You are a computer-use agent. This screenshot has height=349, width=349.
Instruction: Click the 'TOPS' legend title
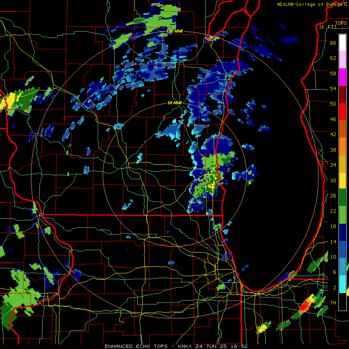pyautogui.click(x=341, y=23)
